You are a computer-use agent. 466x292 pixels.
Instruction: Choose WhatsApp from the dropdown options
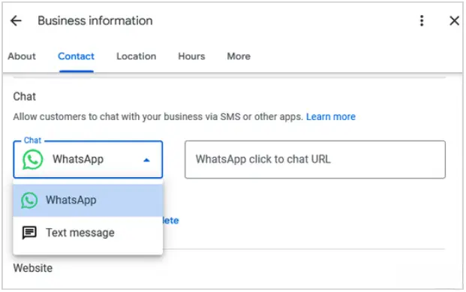pos(88,200)
